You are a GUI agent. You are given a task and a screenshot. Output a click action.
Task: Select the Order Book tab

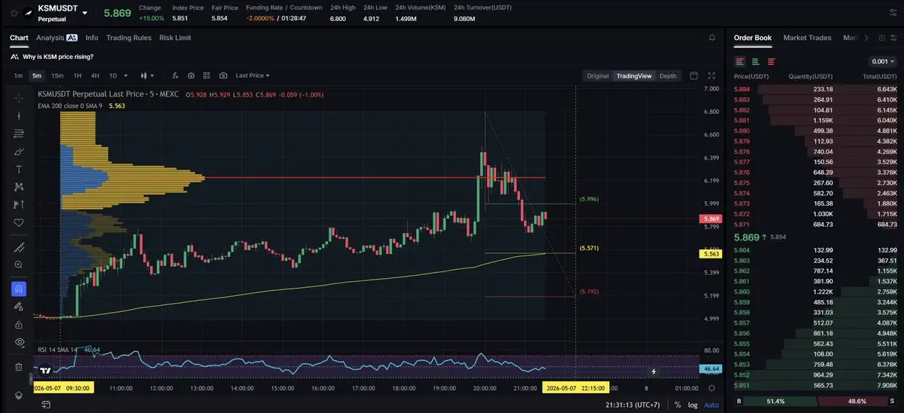click(x=752, y=38)
